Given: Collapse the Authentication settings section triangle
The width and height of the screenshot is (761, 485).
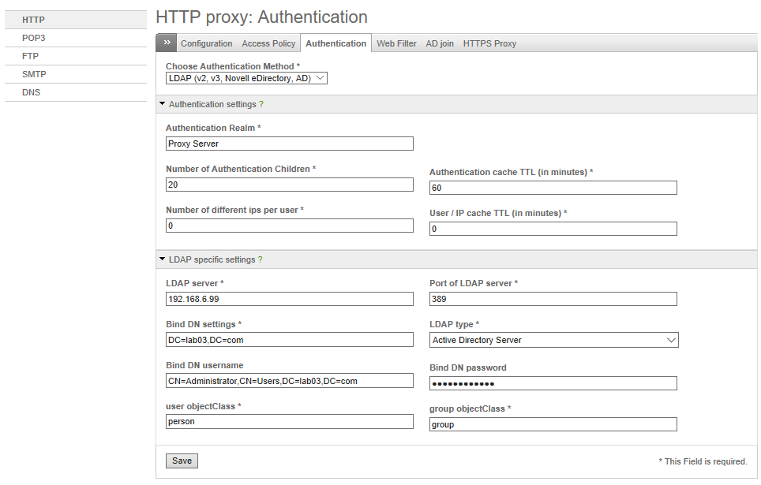Looking at the screenshot, I should pos(162,104).
